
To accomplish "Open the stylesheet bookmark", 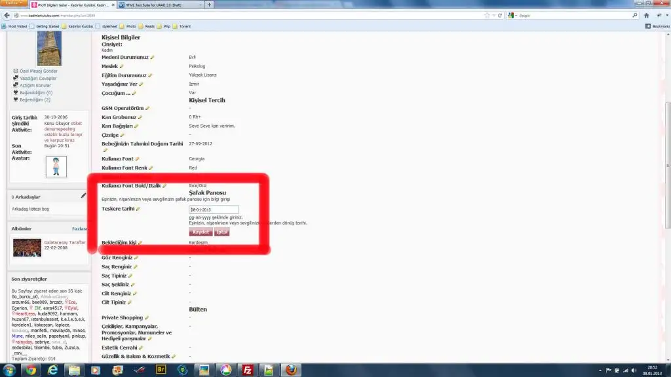I will click(x=106, y=26).
